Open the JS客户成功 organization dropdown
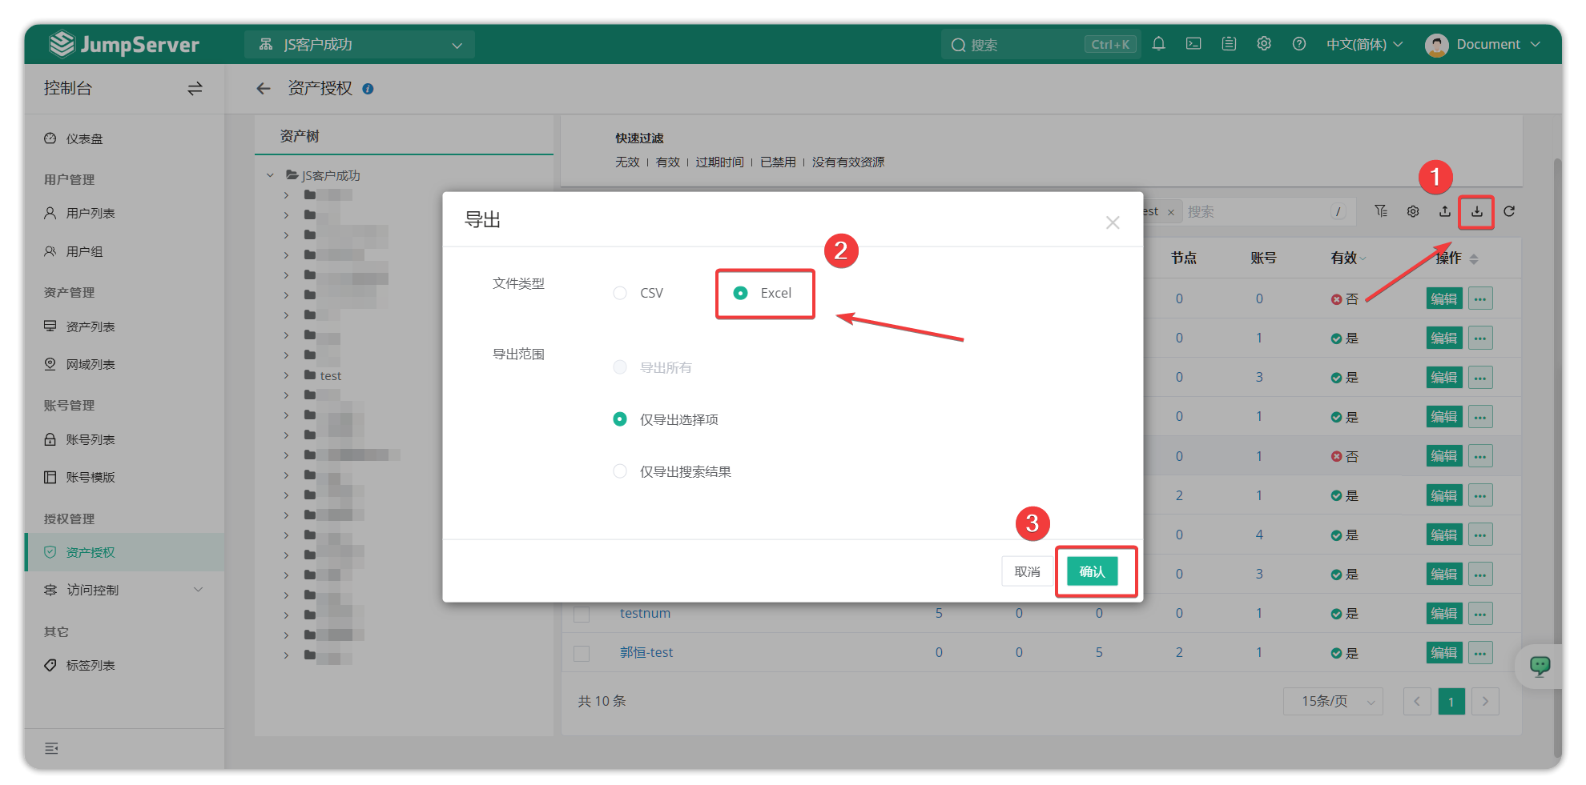The width and height of the screenshot is (1586, 785). coord(360,45)
